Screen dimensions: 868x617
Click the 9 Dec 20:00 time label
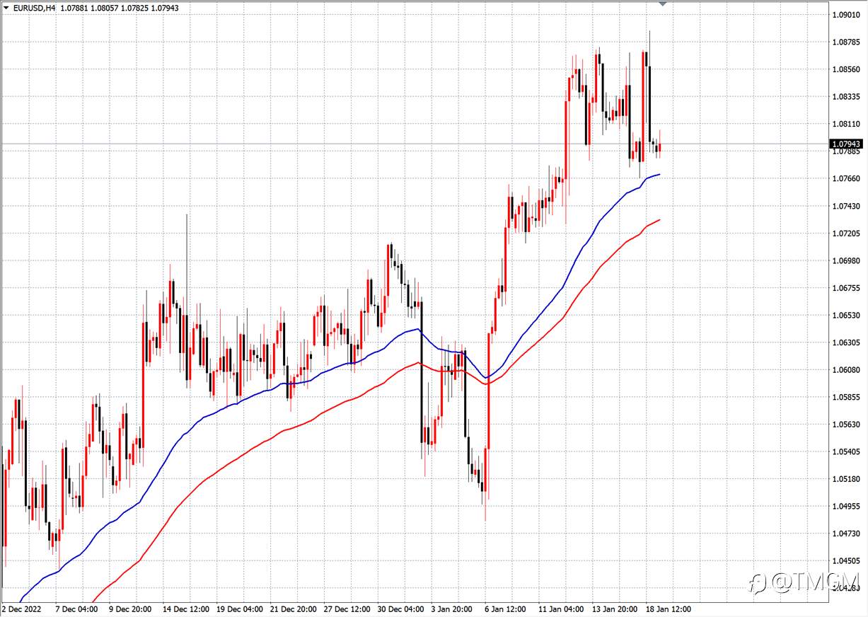tap(130, 609)
